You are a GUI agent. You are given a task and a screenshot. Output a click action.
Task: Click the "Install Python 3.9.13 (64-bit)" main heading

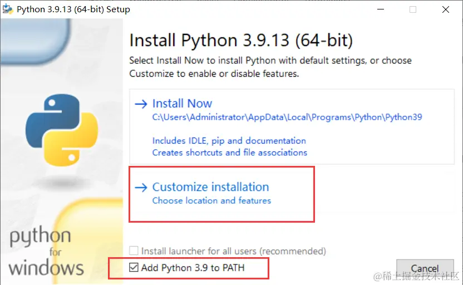click(x=241, y=41)
